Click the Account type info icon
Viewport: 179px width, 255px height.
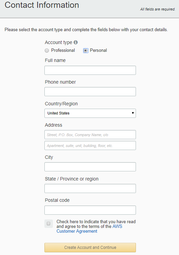pos(76,42)
